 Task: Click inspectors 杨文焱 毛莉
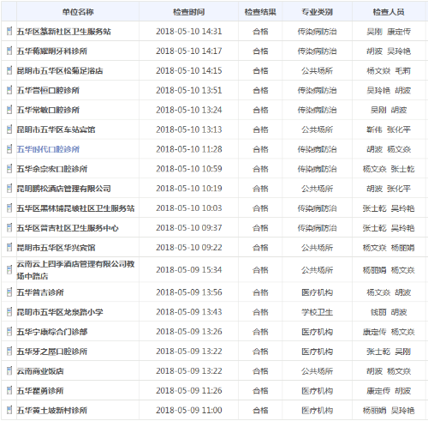(389, 70)
